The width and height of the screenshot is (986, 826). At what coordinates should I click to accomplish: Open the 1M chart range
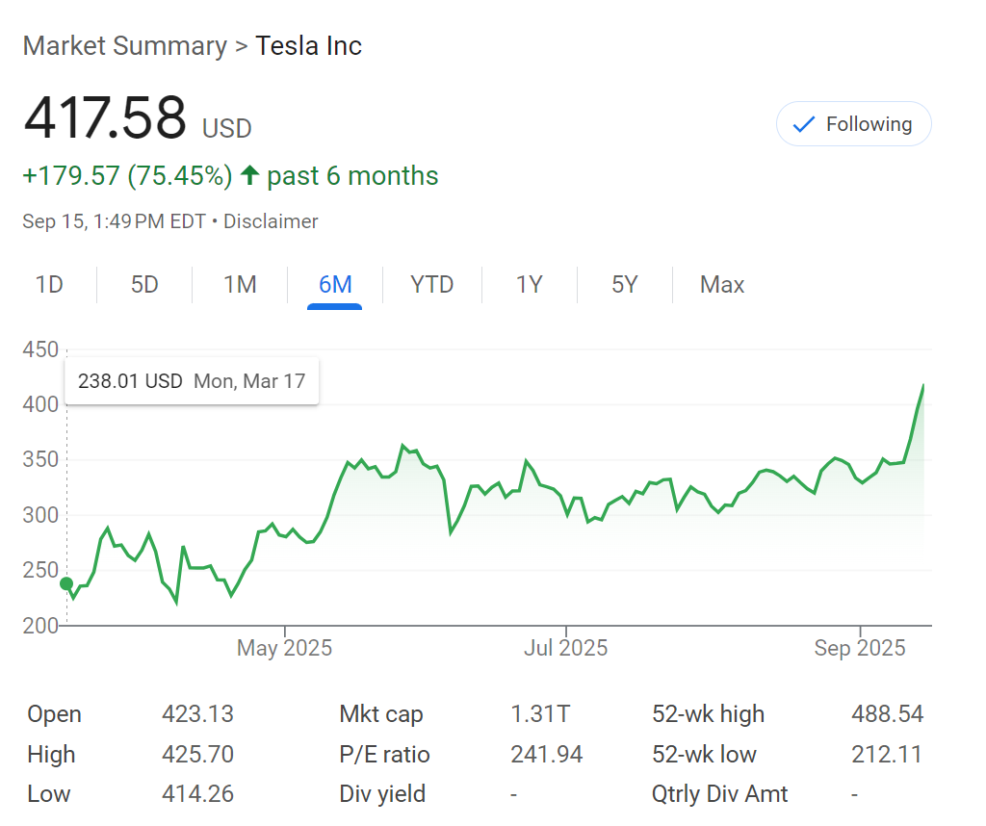(240, 285)
